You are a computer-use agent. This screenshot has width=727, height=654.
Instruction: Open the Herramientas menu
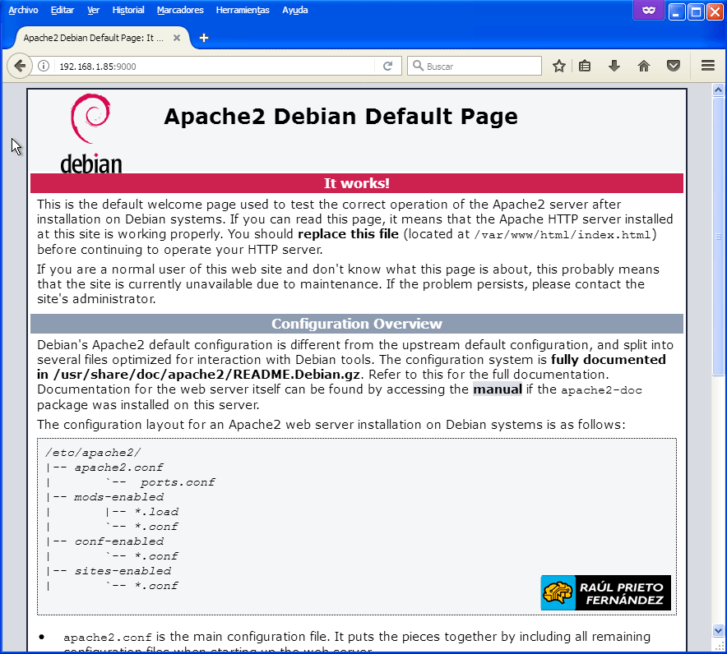(243, 10)
